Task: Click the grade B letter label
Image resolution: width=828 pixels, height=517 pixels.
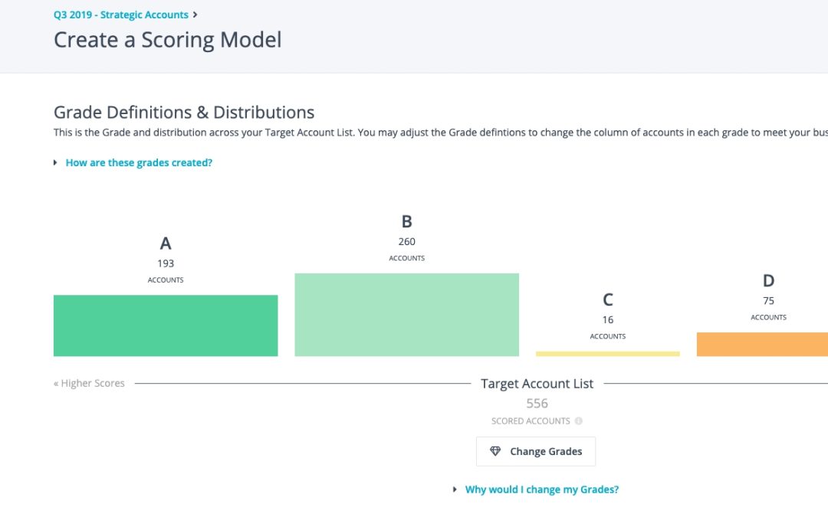Action: click(x=406, y=221)
